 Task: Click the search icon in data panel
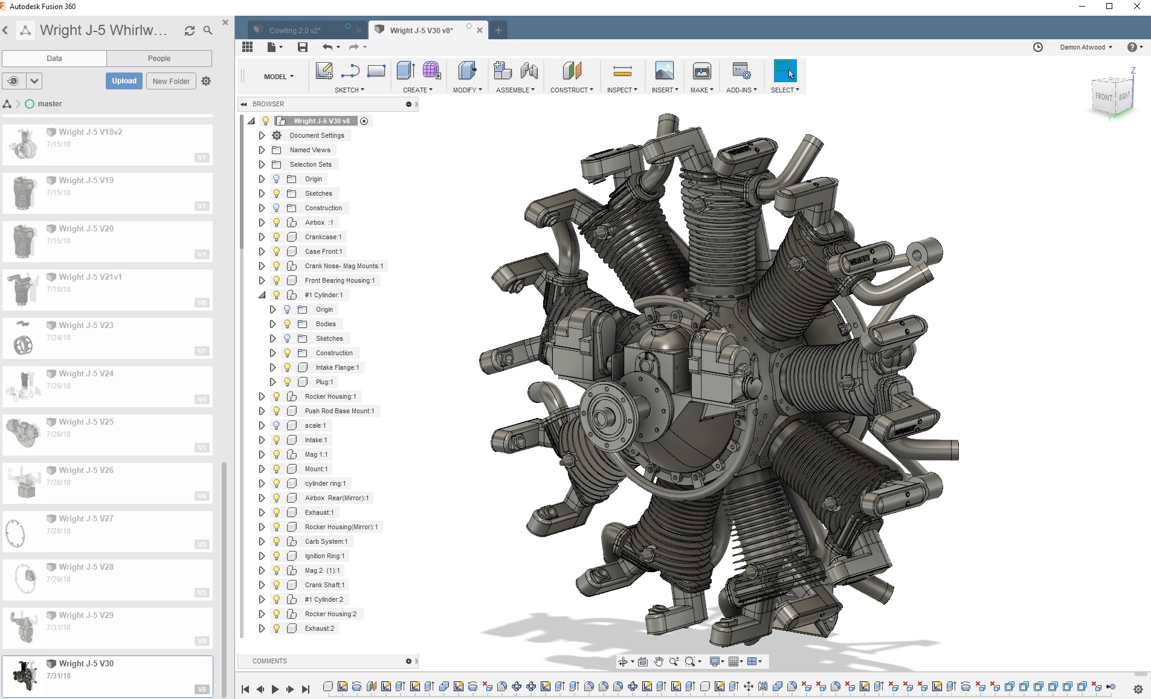[x=208, y=30]
